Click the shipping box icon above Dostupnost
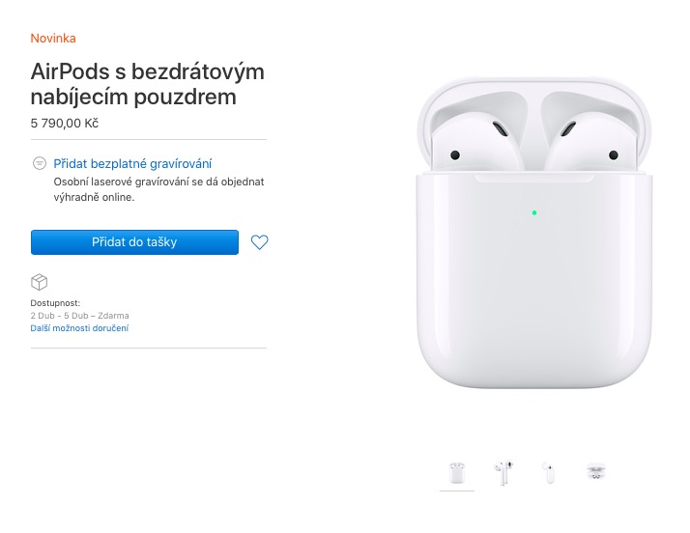This screenshot has width=690, height=533. coord(40,282)
